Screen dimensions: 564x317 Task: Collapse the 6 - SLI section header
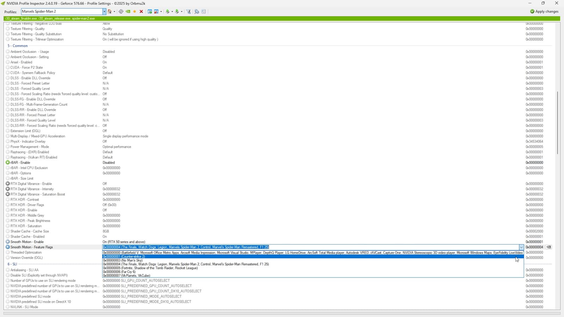[x=12, y=264]
